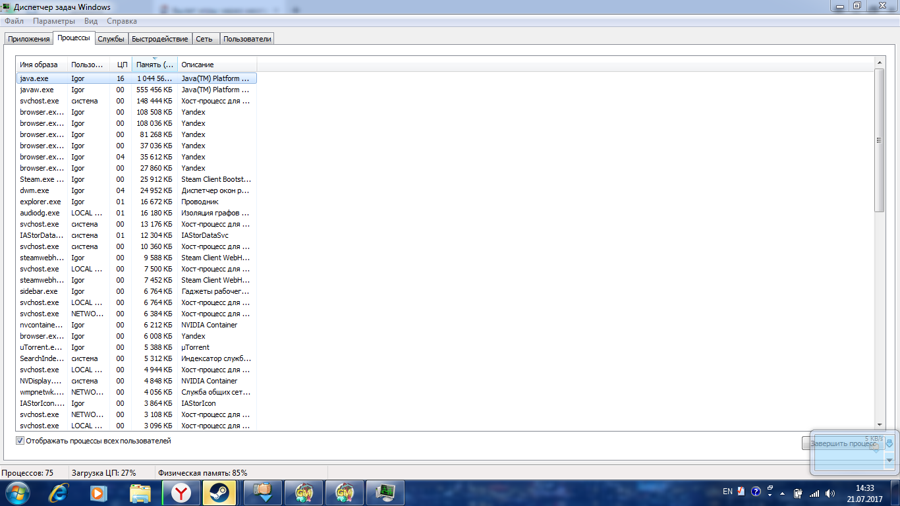Click the process list scrollbar down arrow
Viewport: 900px width, 506px height.
pos(880,426)
